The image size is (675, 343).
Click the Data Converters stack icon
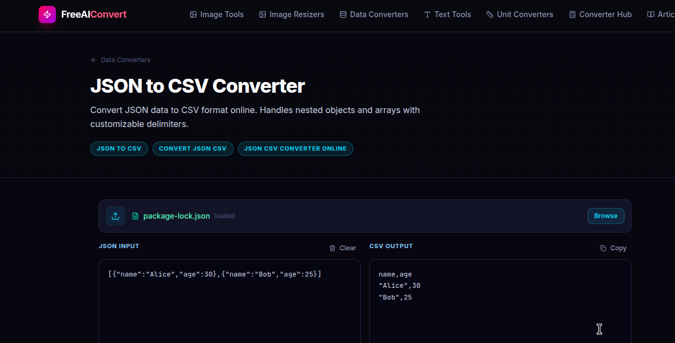[342, 14]
